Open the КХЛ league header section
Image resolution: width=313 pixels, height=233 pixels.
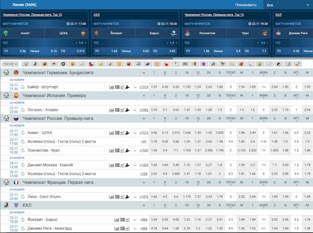[156, 205]
